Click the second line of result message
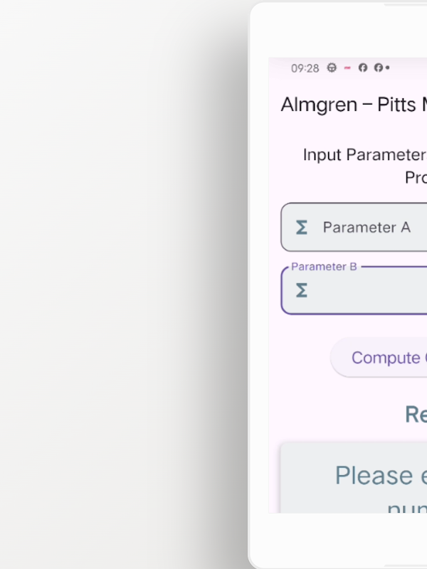Image resolution: width=427 pixels, height=569 pixels. click(x=406, y=507)
